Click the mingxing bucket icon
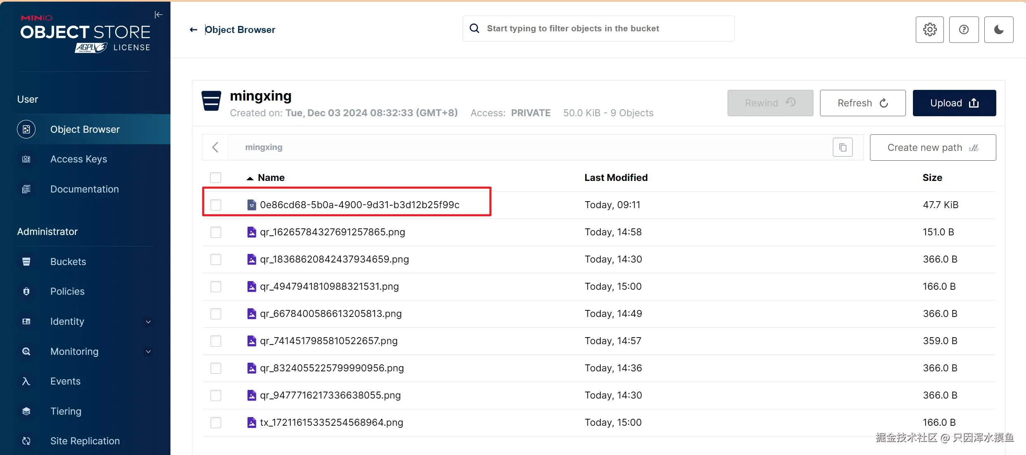The height and width of the screenshot is (455, 1026). point(211,101)
